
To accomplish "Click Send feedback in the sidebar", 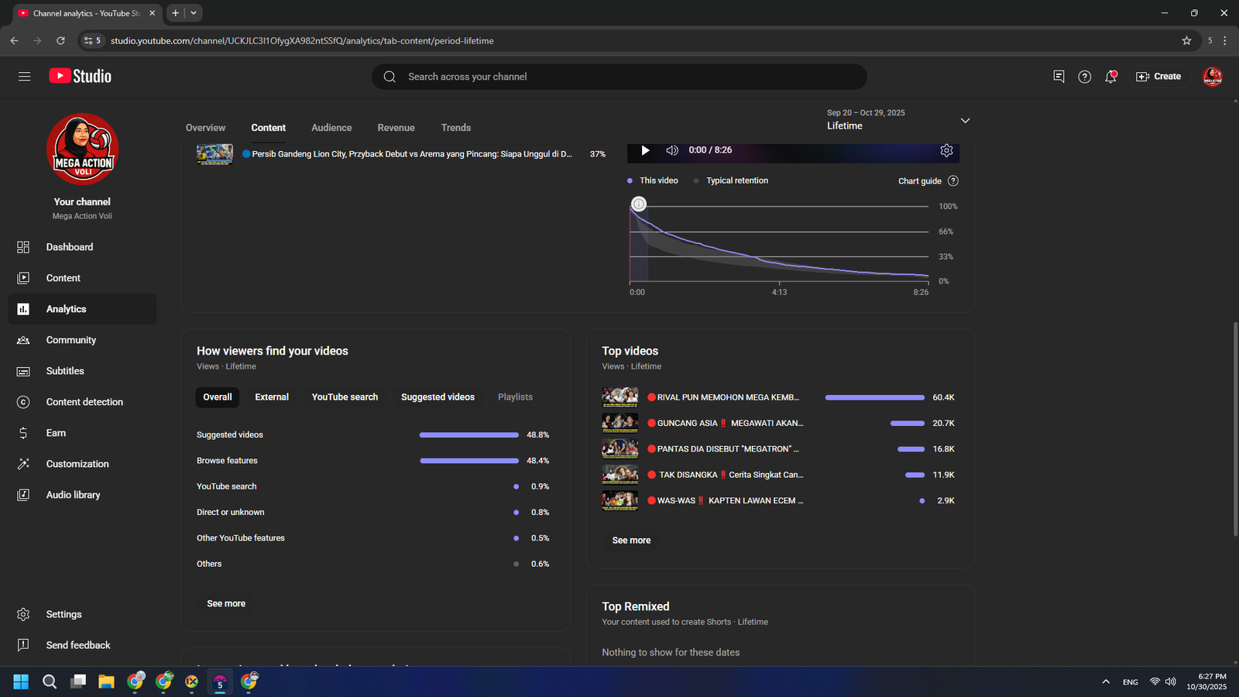I will 82,645.
